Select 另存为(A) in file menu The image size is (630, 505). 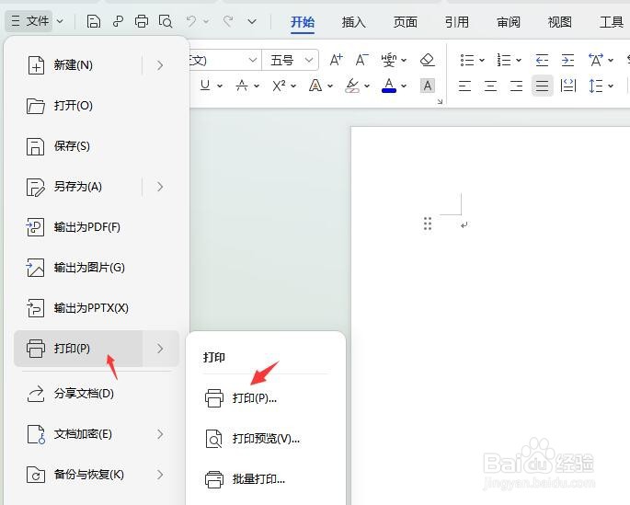[78, 187]
